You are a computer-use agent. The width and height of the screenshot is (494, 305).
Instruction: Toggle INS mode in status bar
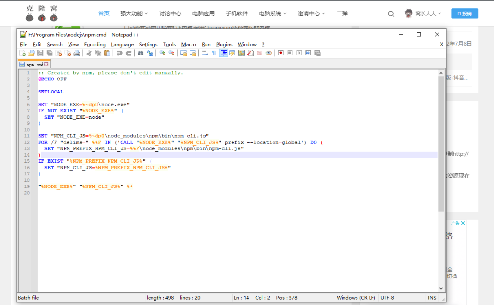click(x=432, y=298)
